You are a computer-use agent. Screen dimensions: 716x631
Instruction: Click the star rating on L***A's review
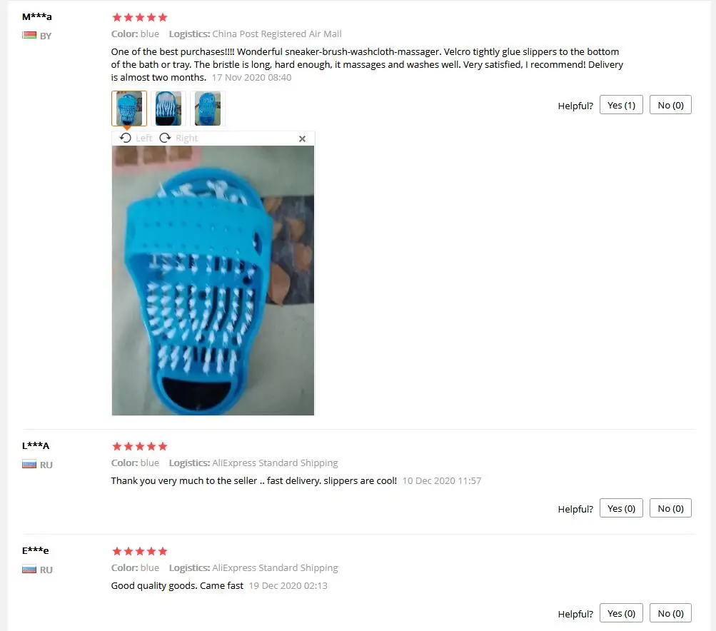click(140, 446)
